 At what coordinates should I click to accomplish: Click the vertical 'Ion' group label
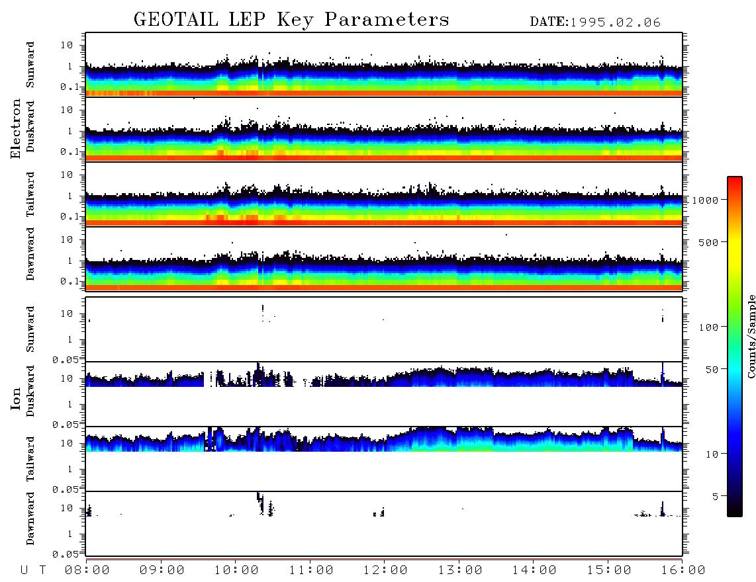coord(15,399)
